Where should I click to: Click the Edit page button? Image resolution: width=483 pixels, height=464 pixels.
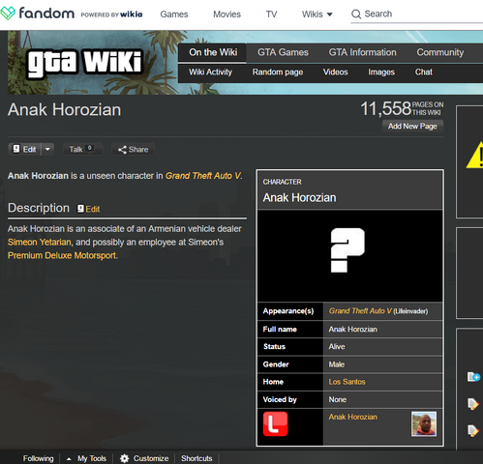click(x=24, y=149)
